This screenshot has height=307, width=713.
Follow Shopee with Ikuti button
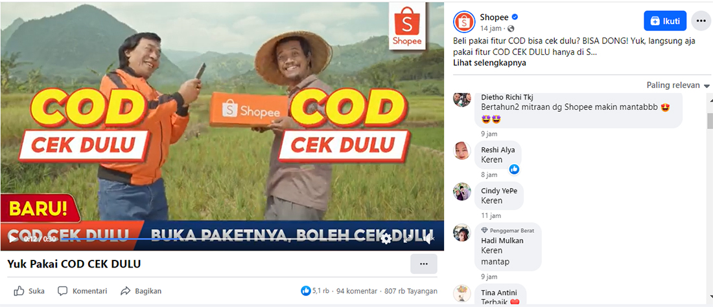(665, 21)
